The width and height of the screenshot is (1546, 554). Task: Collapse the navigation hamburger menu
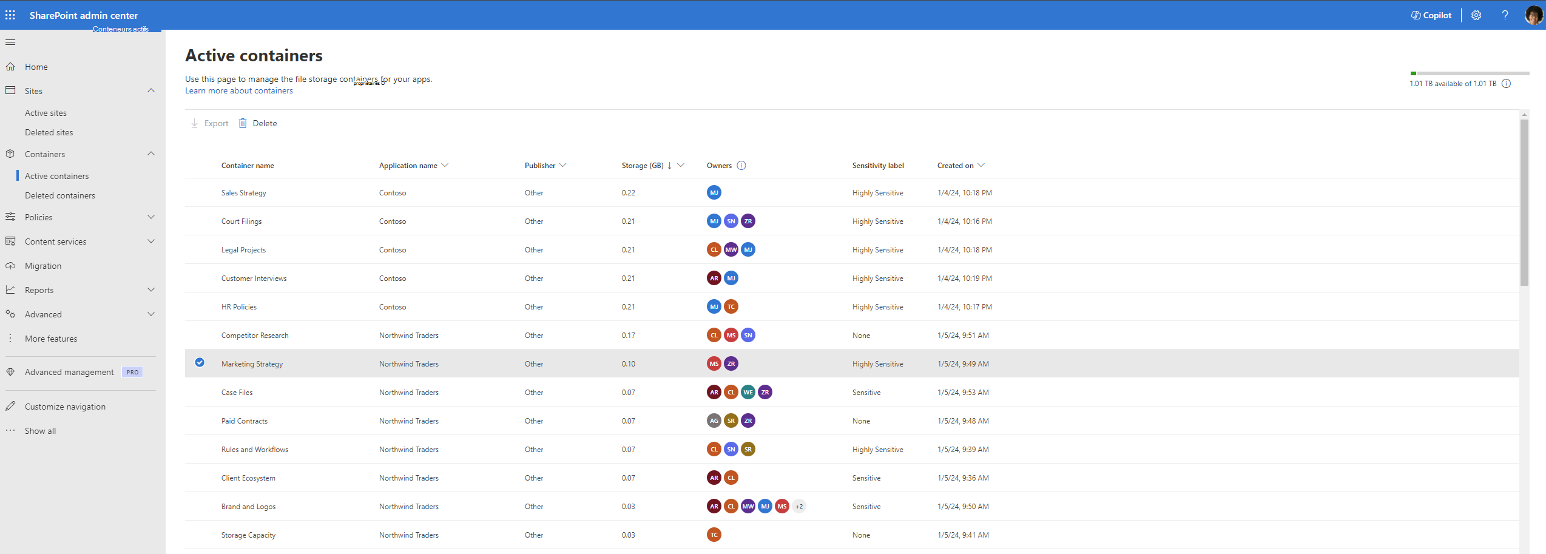pos(10,42)
